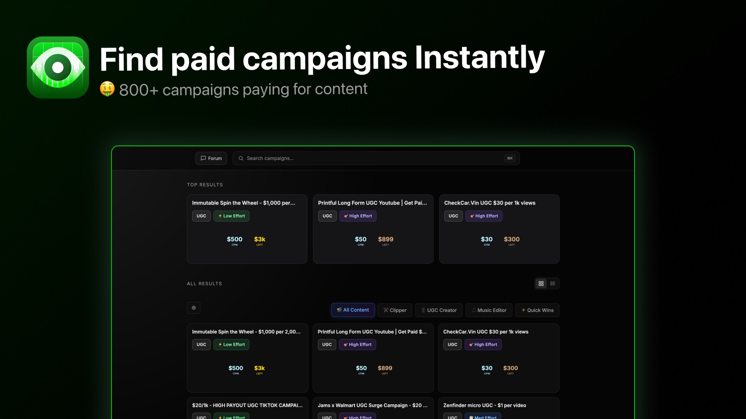Show Quick Wins campaigns
This screenshot has width=746, height=419.
pyautogui.click(x=537, y=310)
